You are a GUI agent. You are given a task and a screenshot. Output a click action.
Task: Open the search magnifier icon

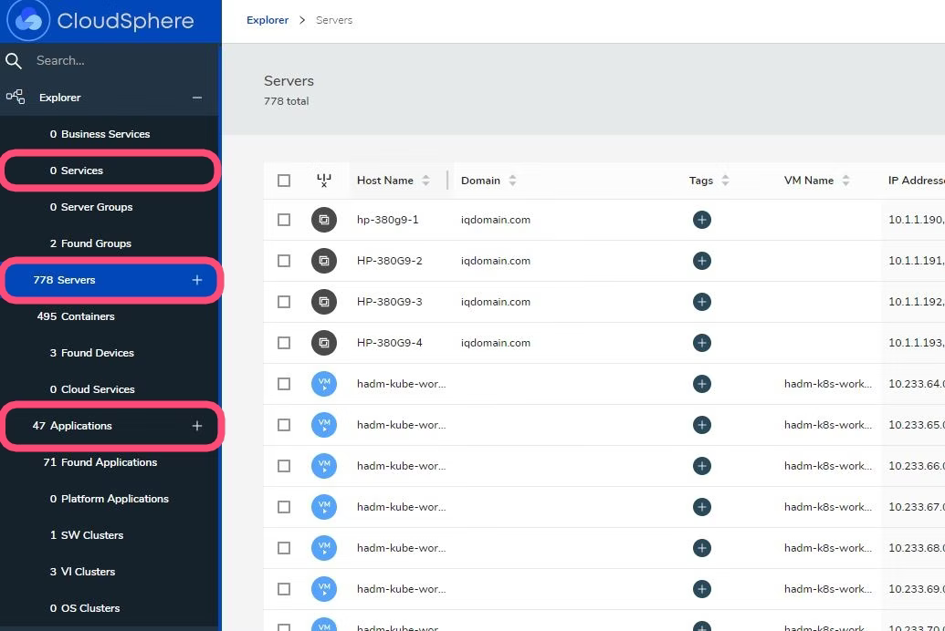pyautogui.click(x=13, y=60)
